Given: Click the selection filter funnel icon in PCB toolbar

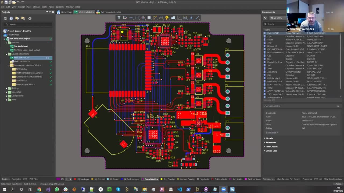Looking at the screenshot, I should coord(119,18).
